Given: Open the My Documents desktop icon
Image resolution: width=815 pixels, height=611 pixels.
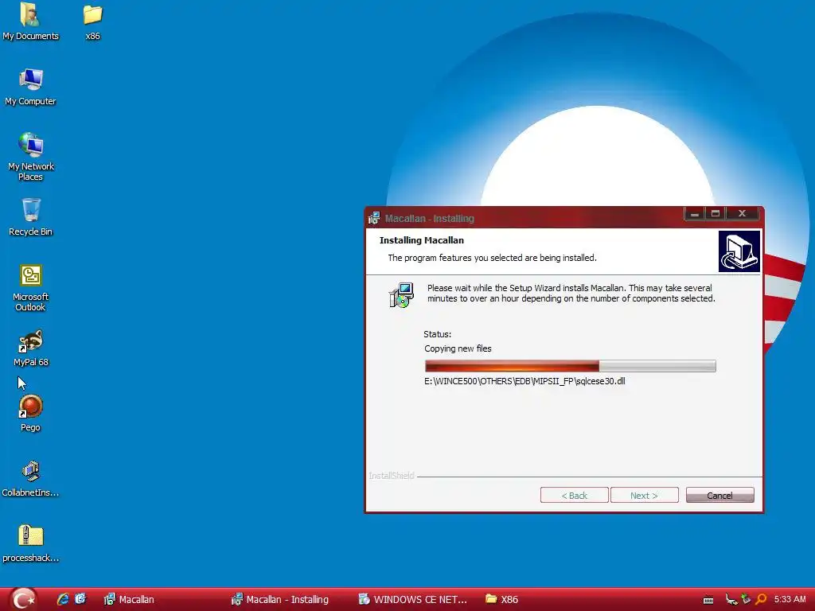Looking at the screenshot, I should pos(30,21).
